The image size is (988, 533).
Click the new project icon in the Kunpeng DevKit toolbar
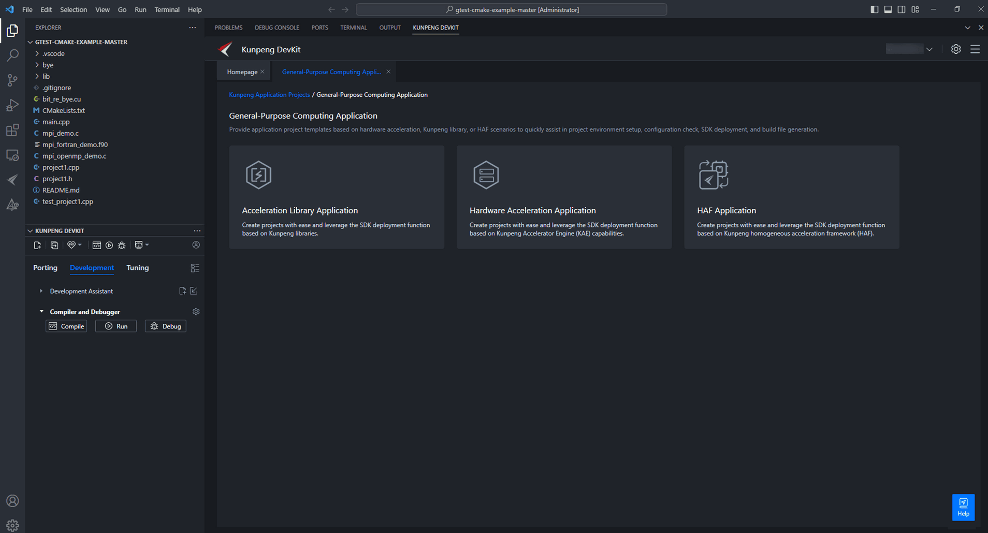pyautogui.click(x=37, y=245)
